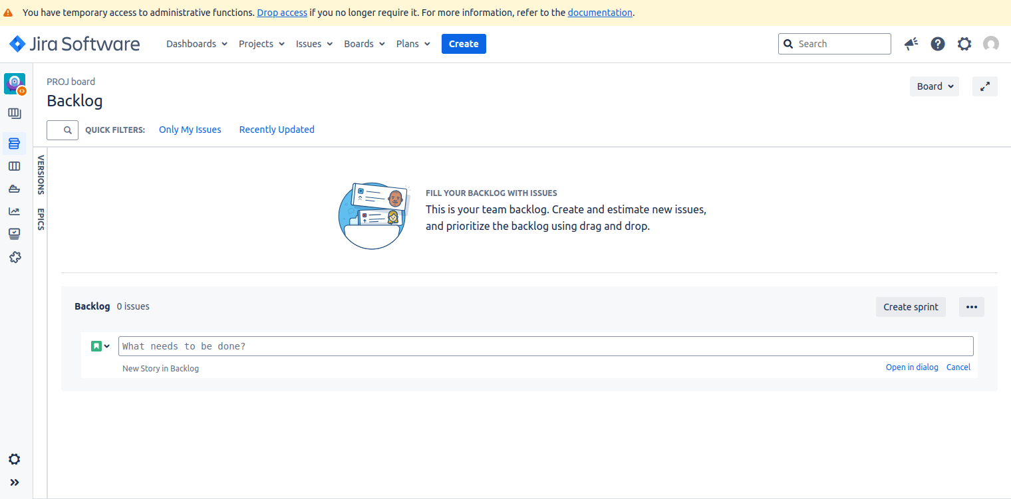Open the Help question mark icon
Image resolution: width=1011 pixels, height=499 pixels.
pyautogui.click(x=937, y=44)
